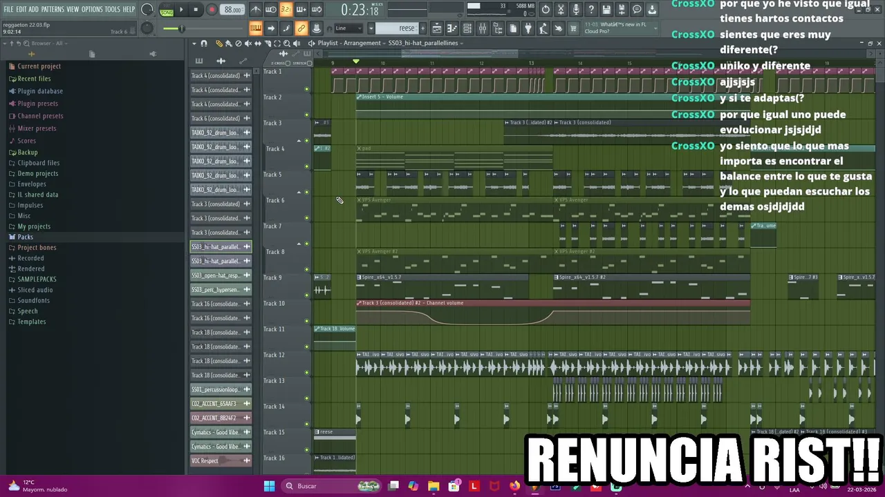The image size is (885, 497).
Task: Expand the Recent files folder in Browser
Action: pyautogui.click(x=34, y=79)
